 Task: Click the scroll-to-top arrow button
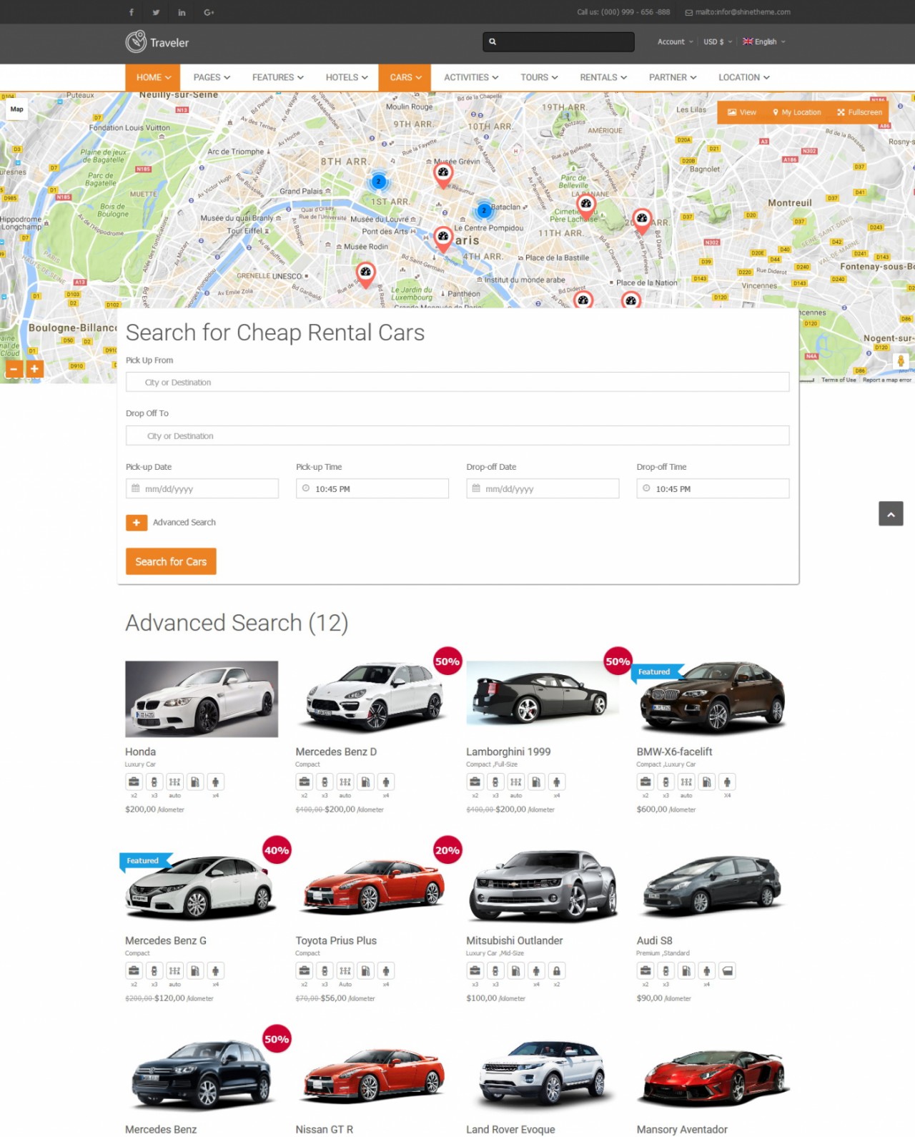pos(891,513)
